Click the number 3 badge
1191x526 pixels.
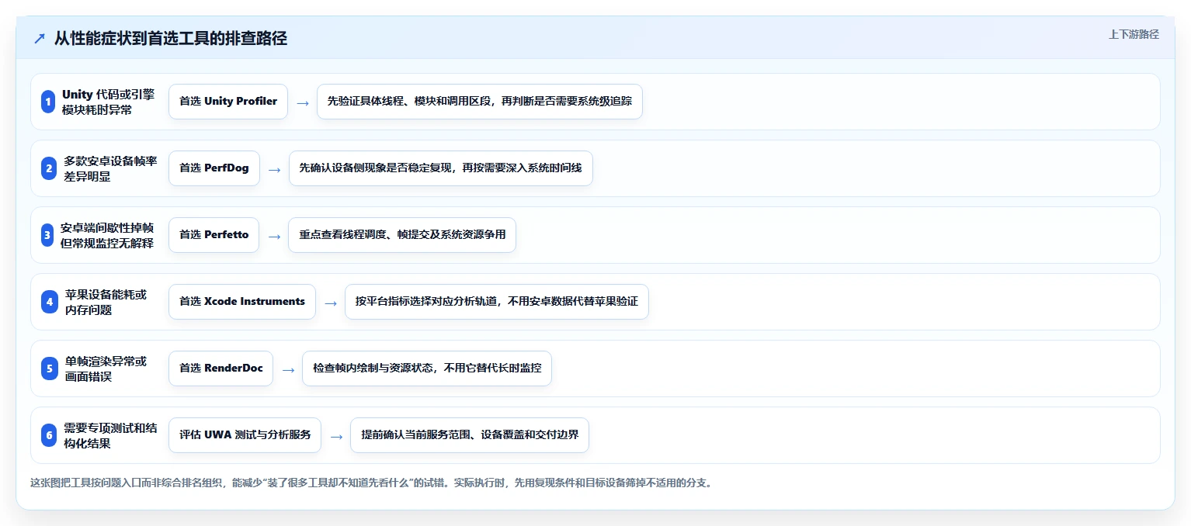(x=49, y=235)
